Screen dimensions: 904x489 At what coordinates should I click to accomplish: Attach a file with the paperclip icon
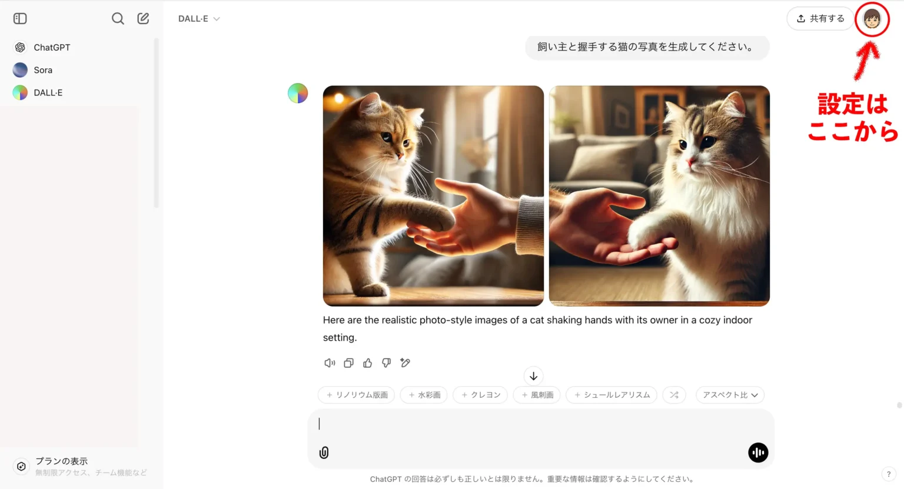(324, 453)
